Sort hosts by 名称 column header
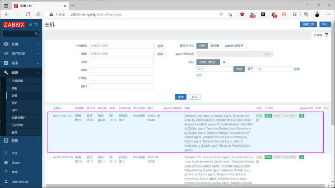The width and height of the screenshot is (335, 188). pyautogui.click(x=57, y=108)
